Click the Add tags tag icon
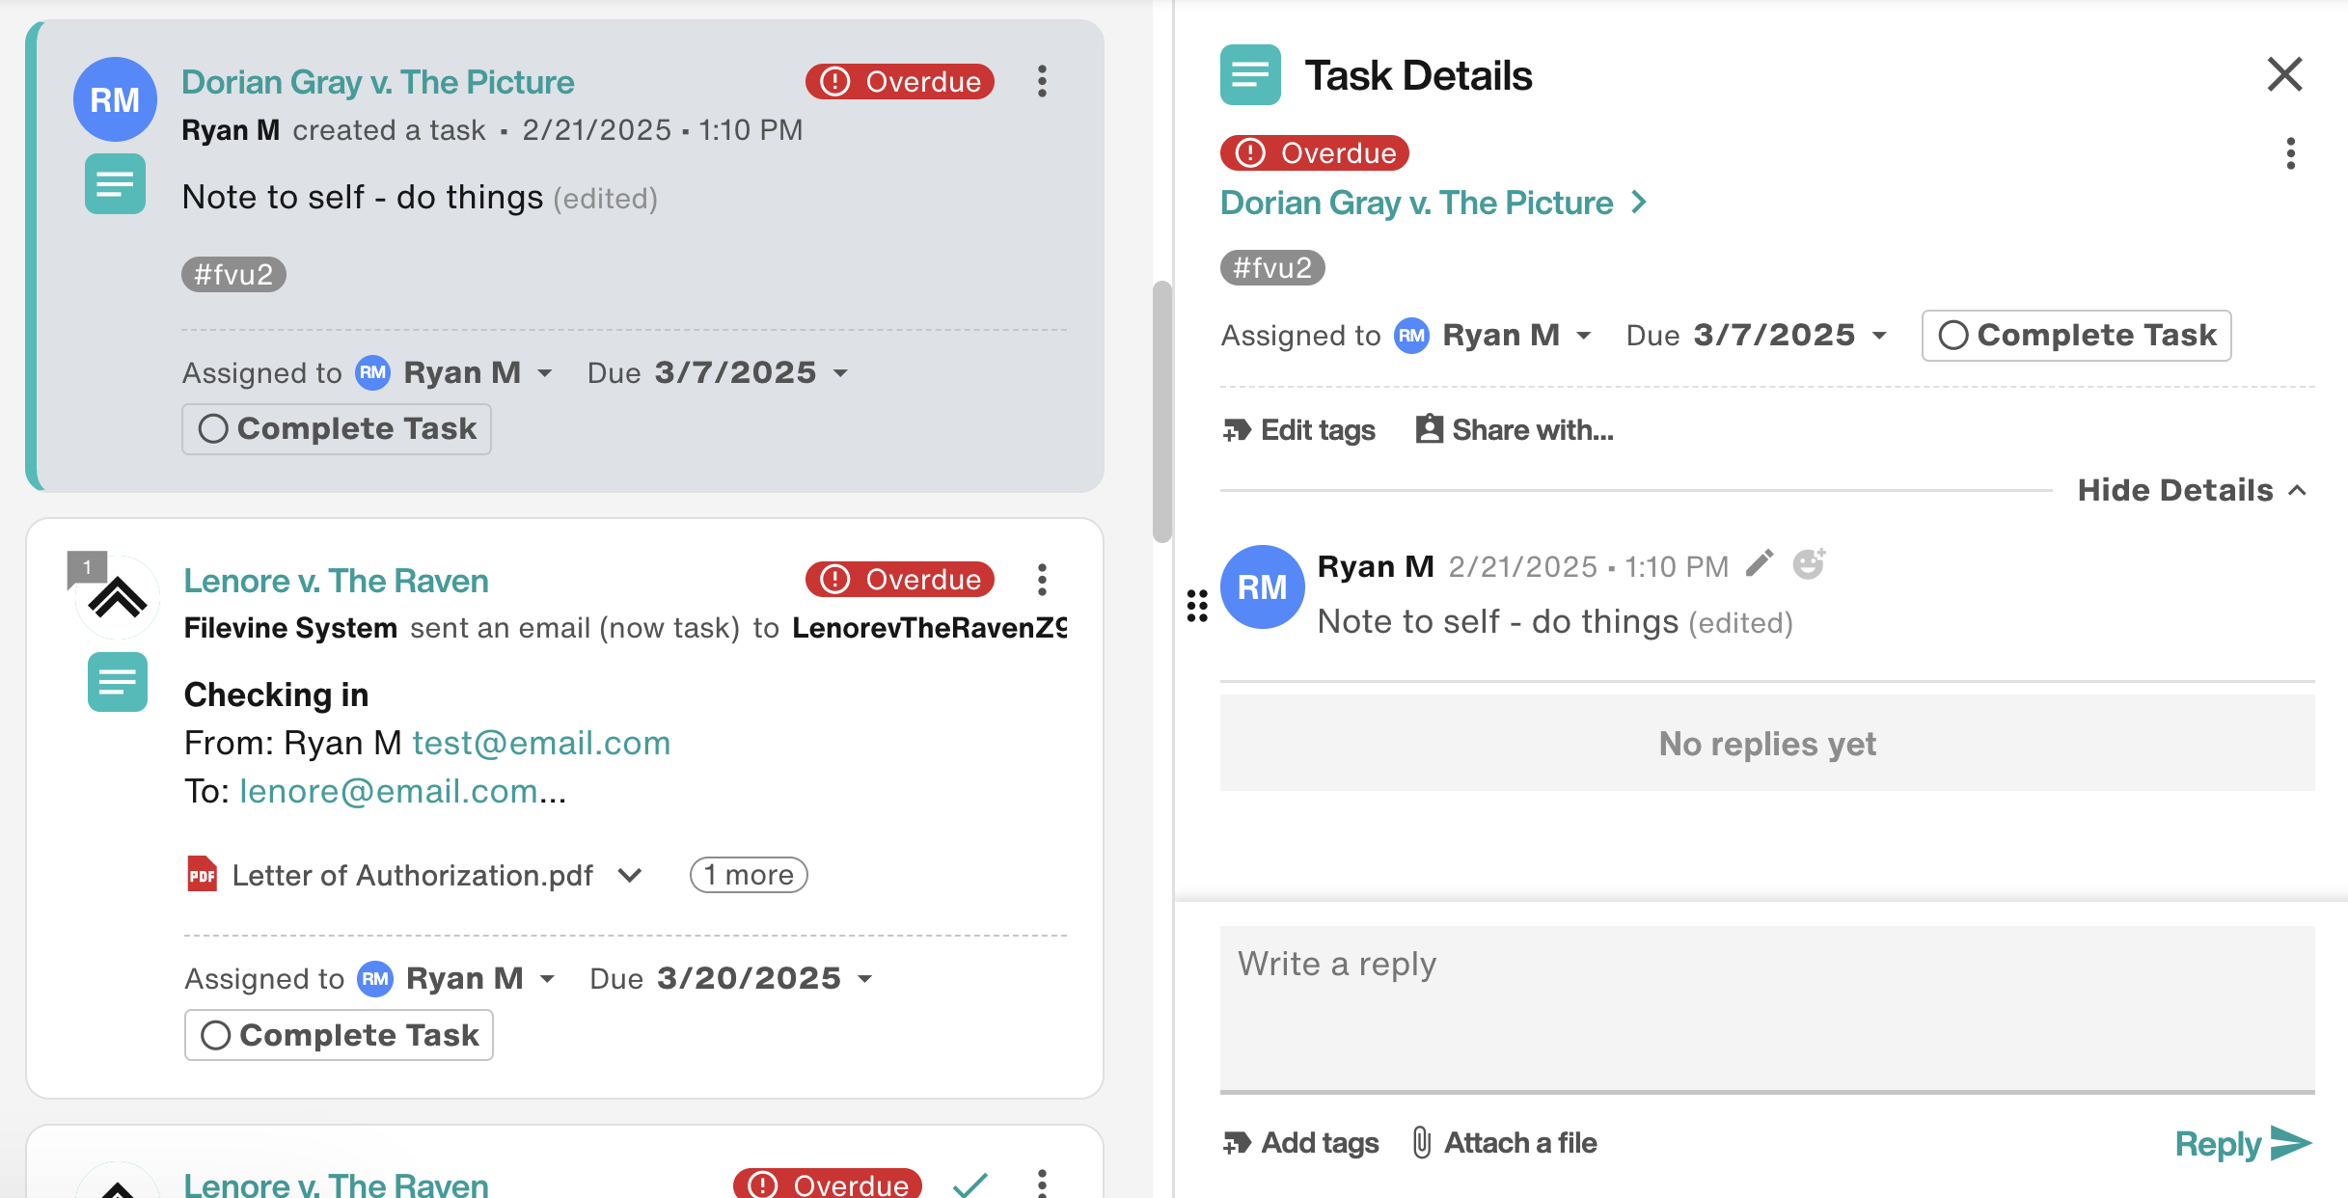 click(x=1237, y=1143)
